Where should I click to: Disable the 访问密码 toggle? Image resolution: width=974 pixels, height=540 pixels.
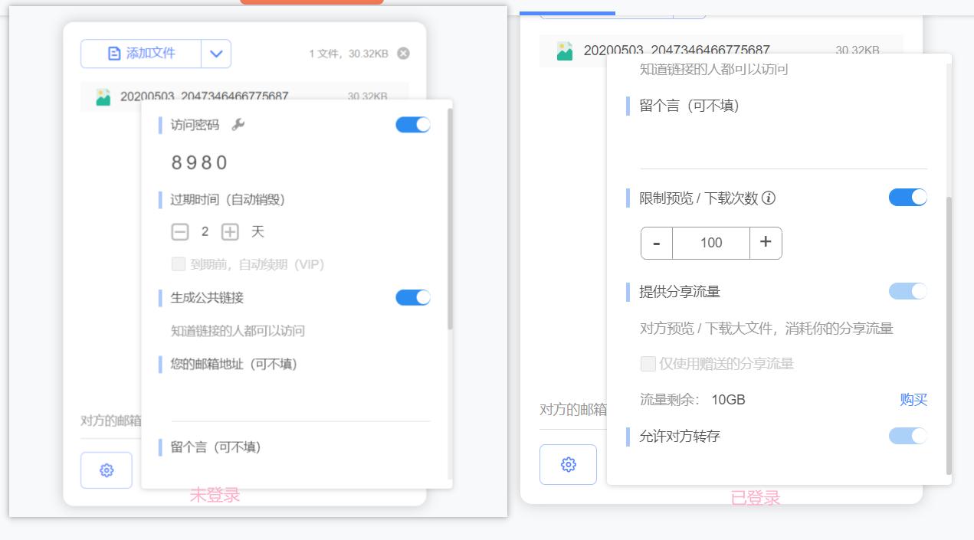(412, 124)
